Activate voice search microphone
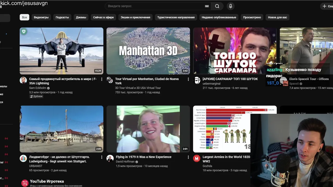333x187 pixels. [x=230, y=6]
